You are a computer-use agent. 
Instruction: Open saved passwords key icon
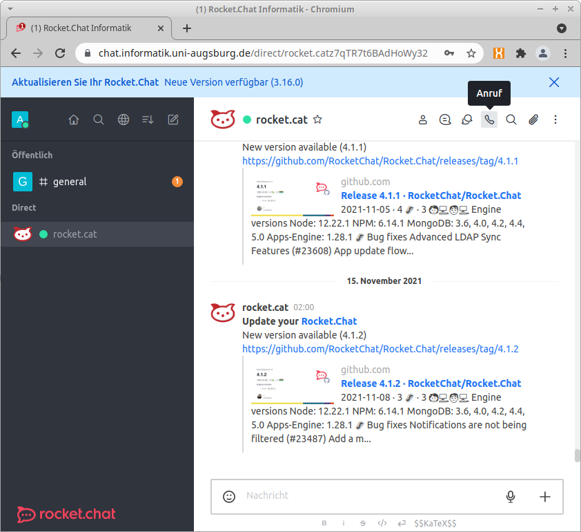click(449, 53)
